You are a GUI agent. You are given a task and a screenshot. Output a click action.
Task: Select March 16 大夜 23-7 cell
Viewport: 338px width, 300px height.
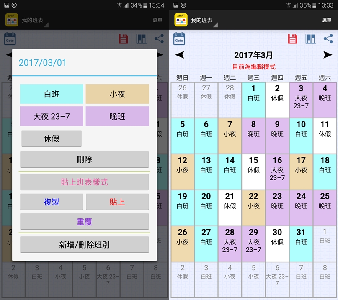(x=277, y=172)
